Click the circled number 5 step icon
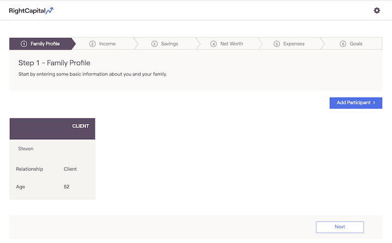The height and width of the screenshot is (243, 392). pos(277,44)
